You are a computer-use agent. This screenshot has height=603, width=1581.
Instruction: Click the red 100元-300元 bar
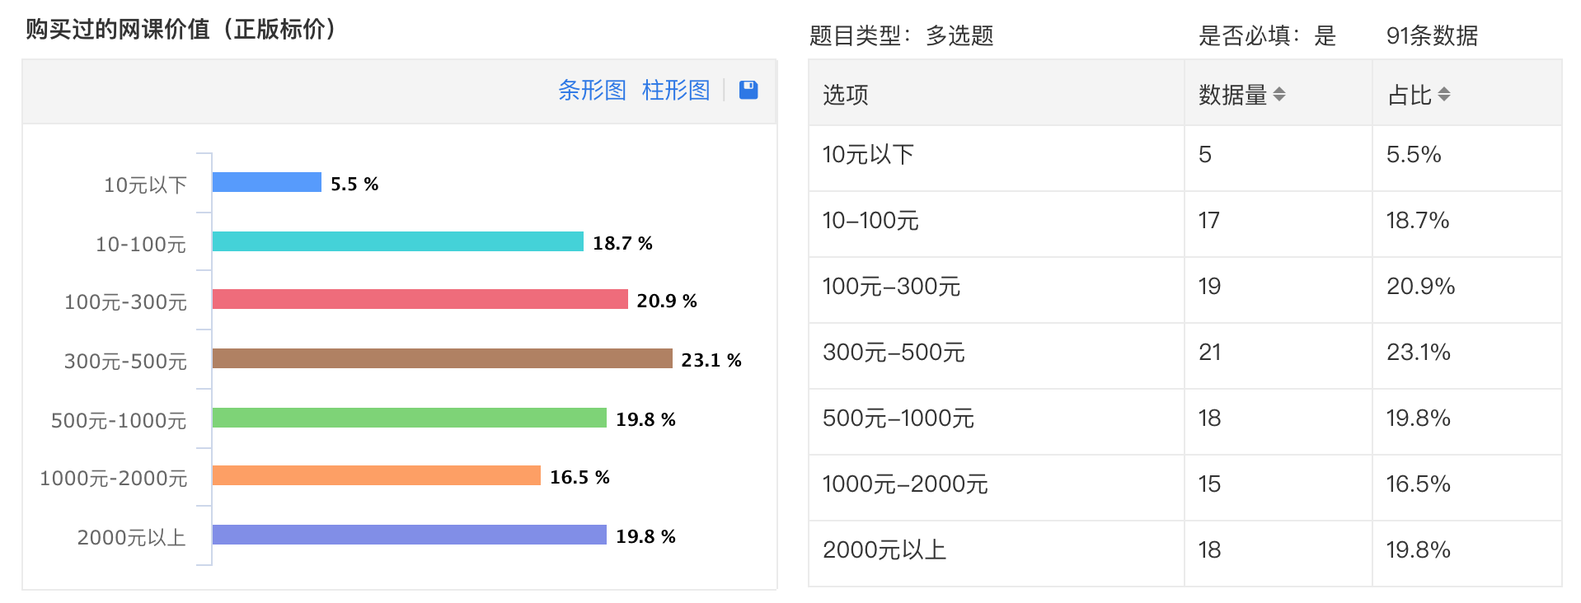420,299
